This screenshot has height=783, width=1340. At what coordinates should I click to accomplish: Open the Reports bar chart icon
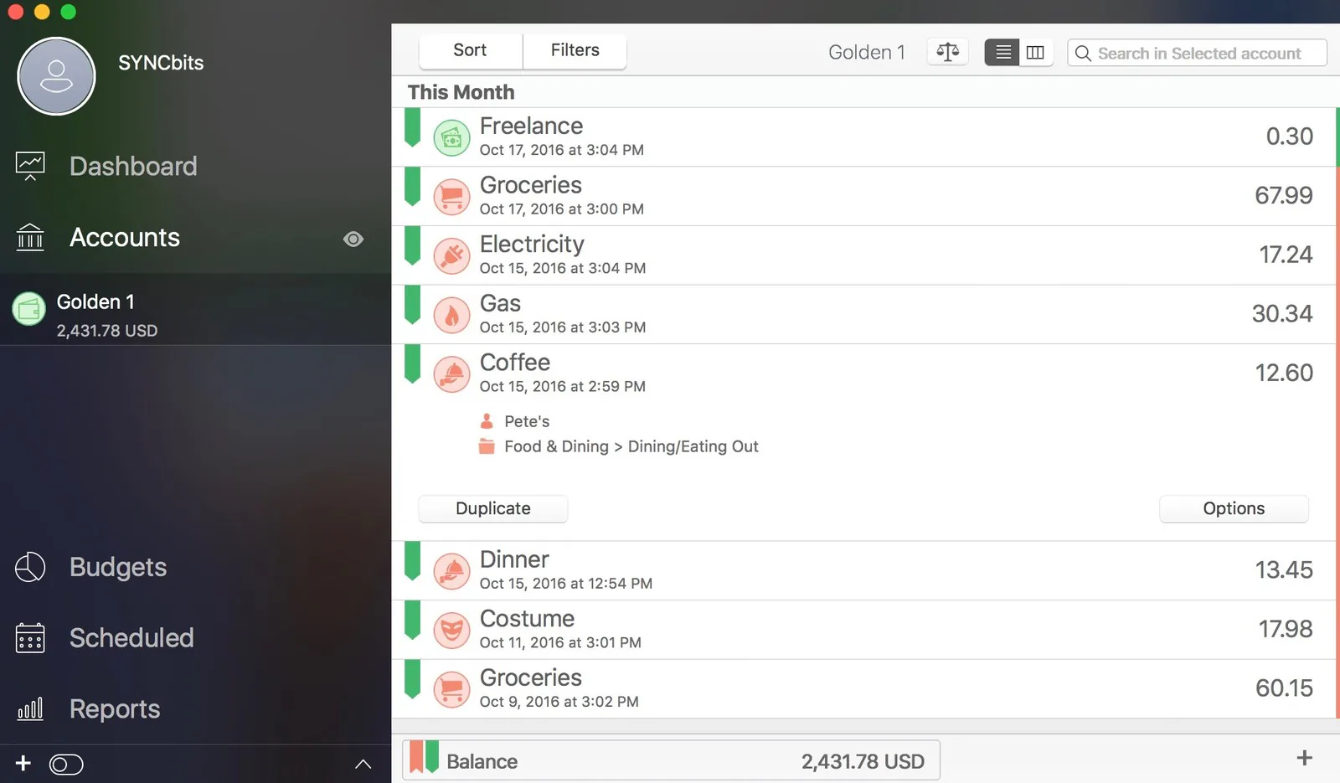click(x=30, y=709)
